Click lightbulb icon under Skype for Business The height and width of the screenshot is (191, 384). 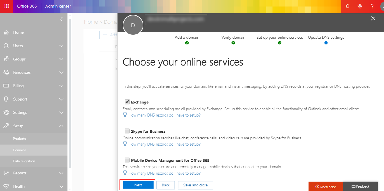pyautogui.click(x=125, y=144)
